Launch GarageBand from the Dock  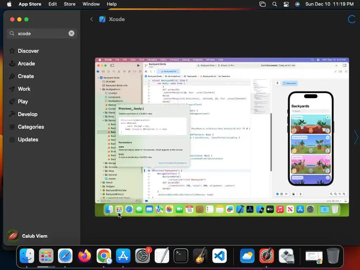200,256
